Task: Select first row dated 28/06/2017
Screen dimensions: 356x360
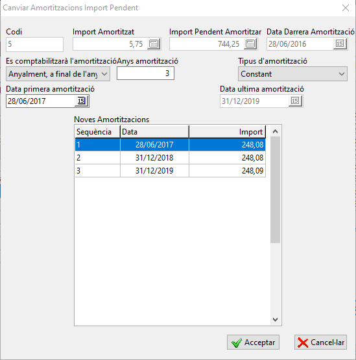Action: click(x=170, y=145)
